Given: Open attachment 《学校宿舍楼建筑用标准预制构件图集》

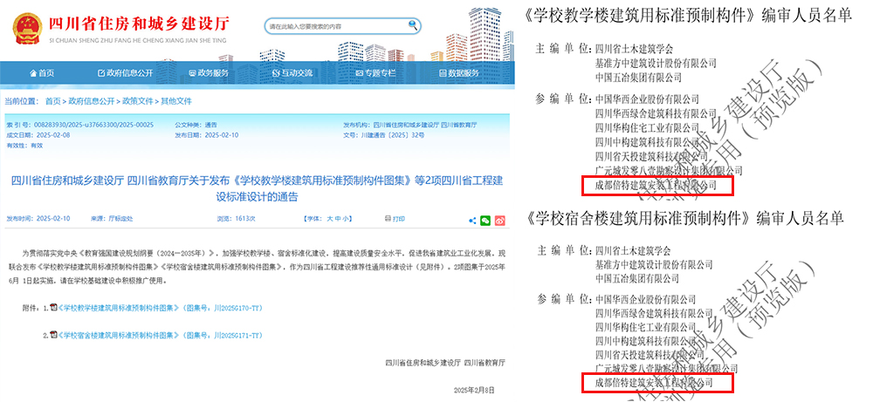Looking at the screenshot, I should click(118, 335).
